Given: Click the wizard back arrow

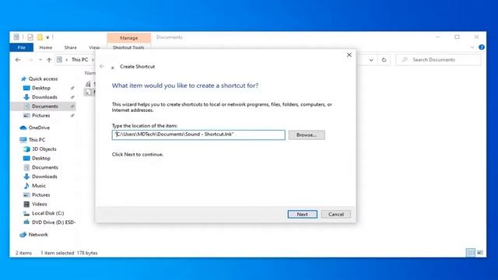Looking at the screenshot, I should pyautogui.click(x=102, y=66).
